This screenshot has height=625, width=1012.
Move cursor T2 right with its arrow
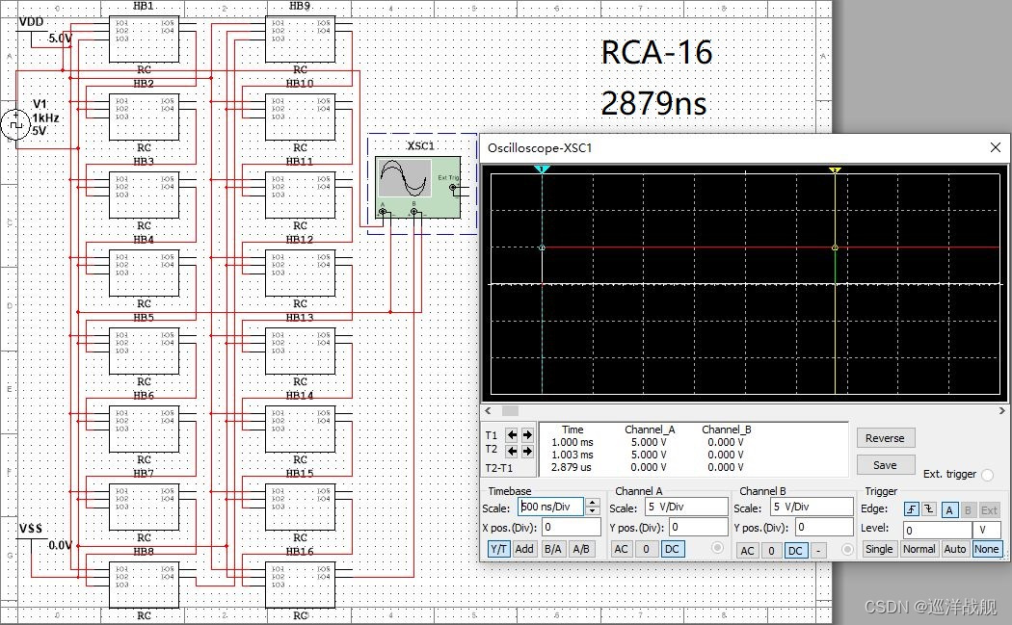coord(527,451)
